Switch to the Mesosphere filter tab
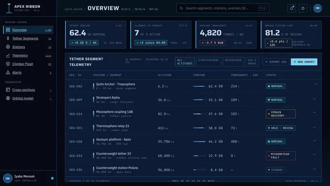This screenshot has width=330, height=186. coord(233,62)
